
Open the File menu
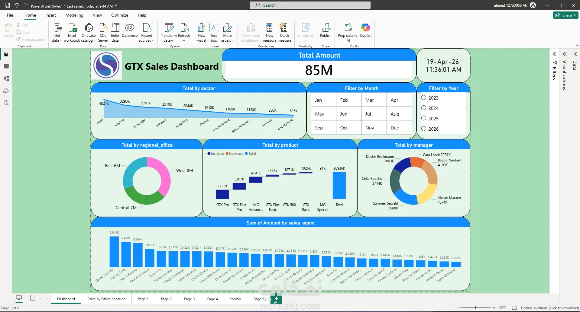pos(10,15)
